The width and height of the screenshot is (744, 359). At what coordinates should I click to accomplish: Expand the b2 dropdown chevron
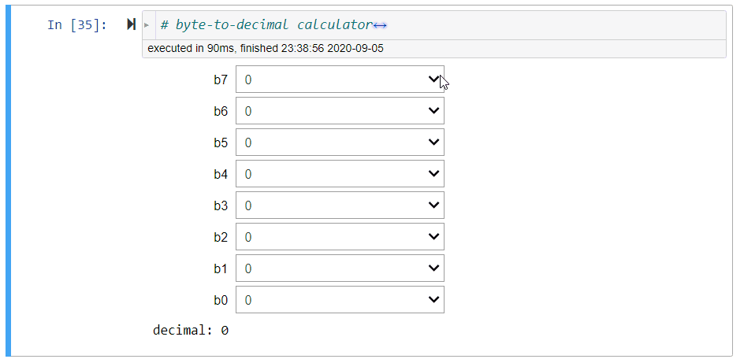click(433, 237)
